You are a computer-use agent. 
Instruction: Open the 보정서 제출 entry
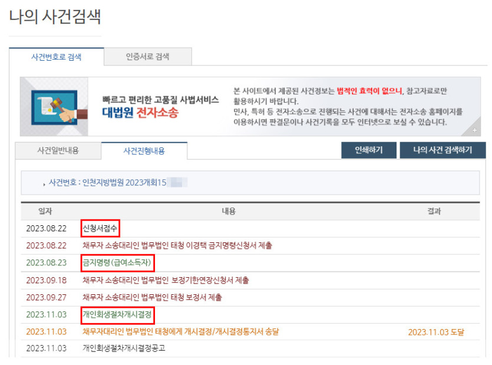coord(152,297)
